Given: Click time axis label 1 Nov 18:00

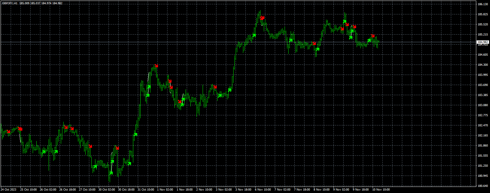Looking at the screenshot, I should click(185, 190).
